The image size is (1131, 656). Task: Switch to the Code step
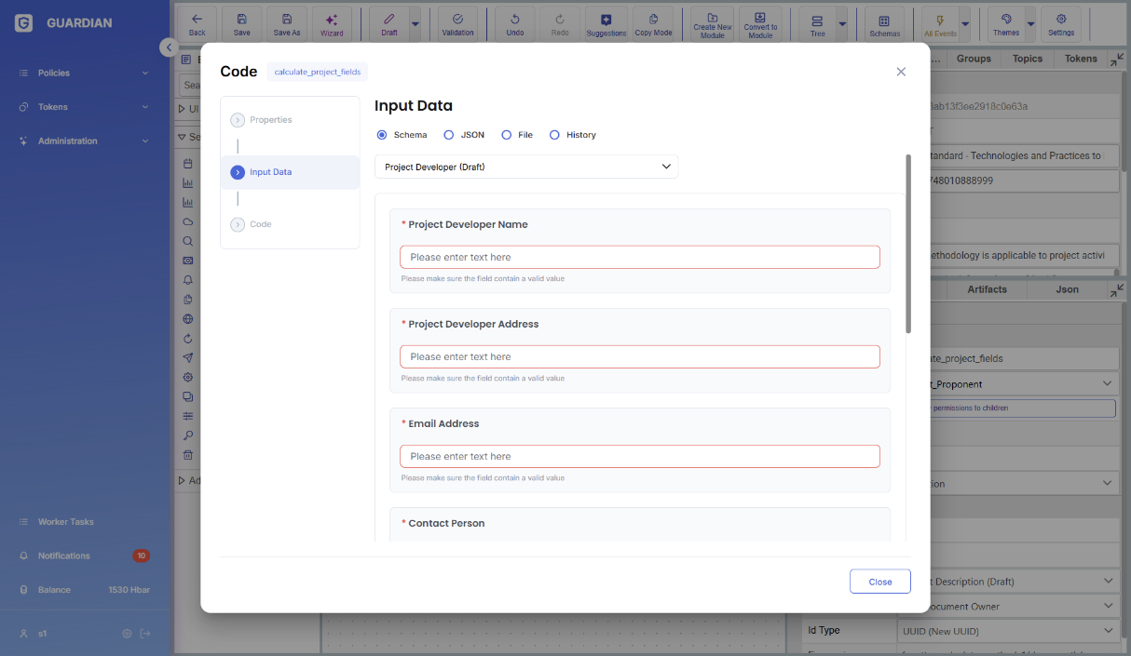pyautogui.click(x=260, y=224)
